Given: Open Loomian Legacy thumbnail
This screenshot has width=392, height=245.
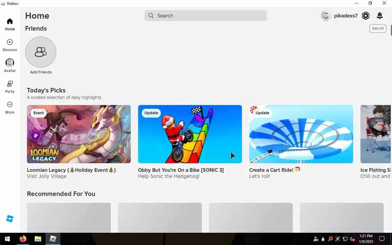Looking at the screenshot, I should coord(79,134).
